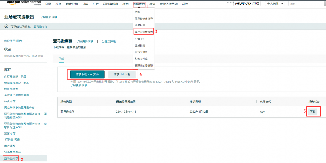Open 轻小商品库存 in the sidebar
The width and height of the screenshot is (326, 163).
[12, 152]
